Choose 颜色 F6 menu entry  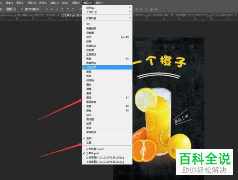click(x=107, y=110)
